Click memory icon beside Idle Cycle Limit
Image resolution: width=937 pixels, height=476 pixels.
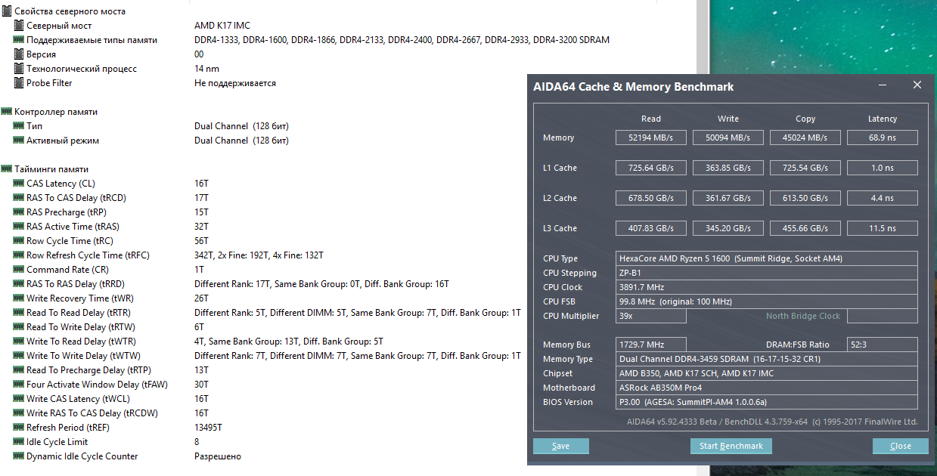[x=20, y=442]
